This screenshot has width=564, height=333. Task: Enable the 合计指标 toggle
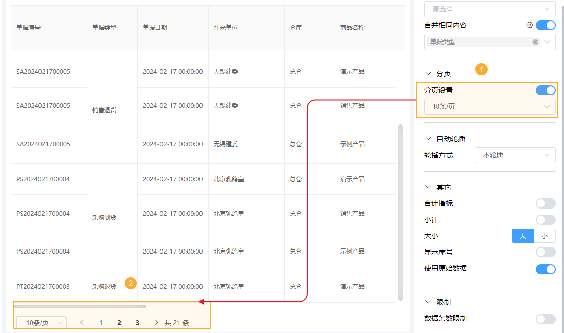pyautogui.click(x=545, y=203)
